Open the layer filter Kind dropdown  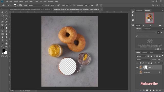[141, 56]
